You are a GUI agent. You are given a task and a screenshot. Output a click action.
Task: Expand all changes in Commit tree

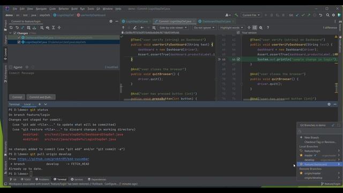(x=54, y=28)
